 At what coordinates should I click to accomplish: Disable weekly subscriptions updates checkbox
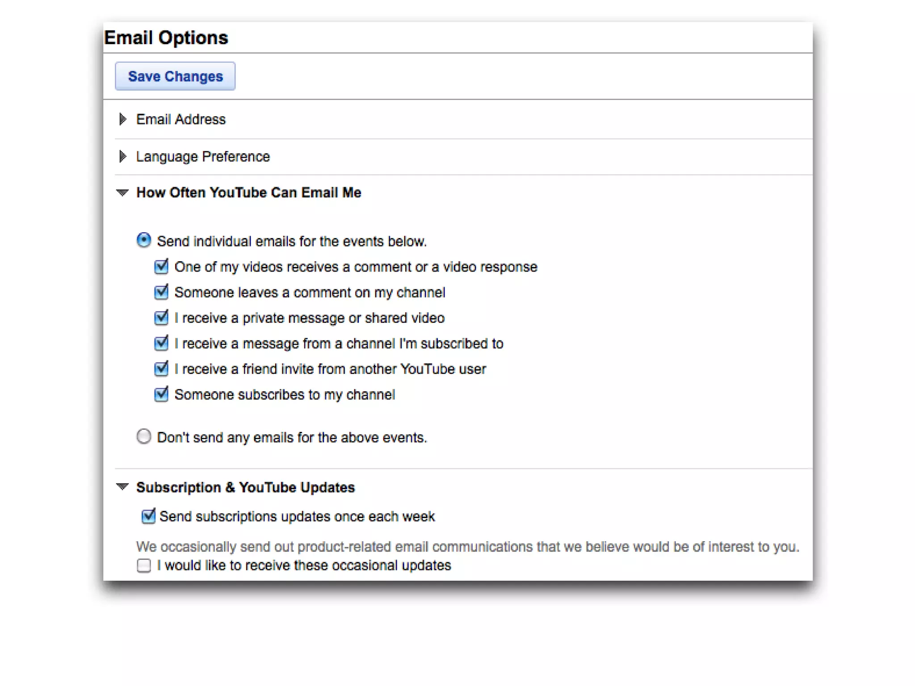(x=148, y=516)
